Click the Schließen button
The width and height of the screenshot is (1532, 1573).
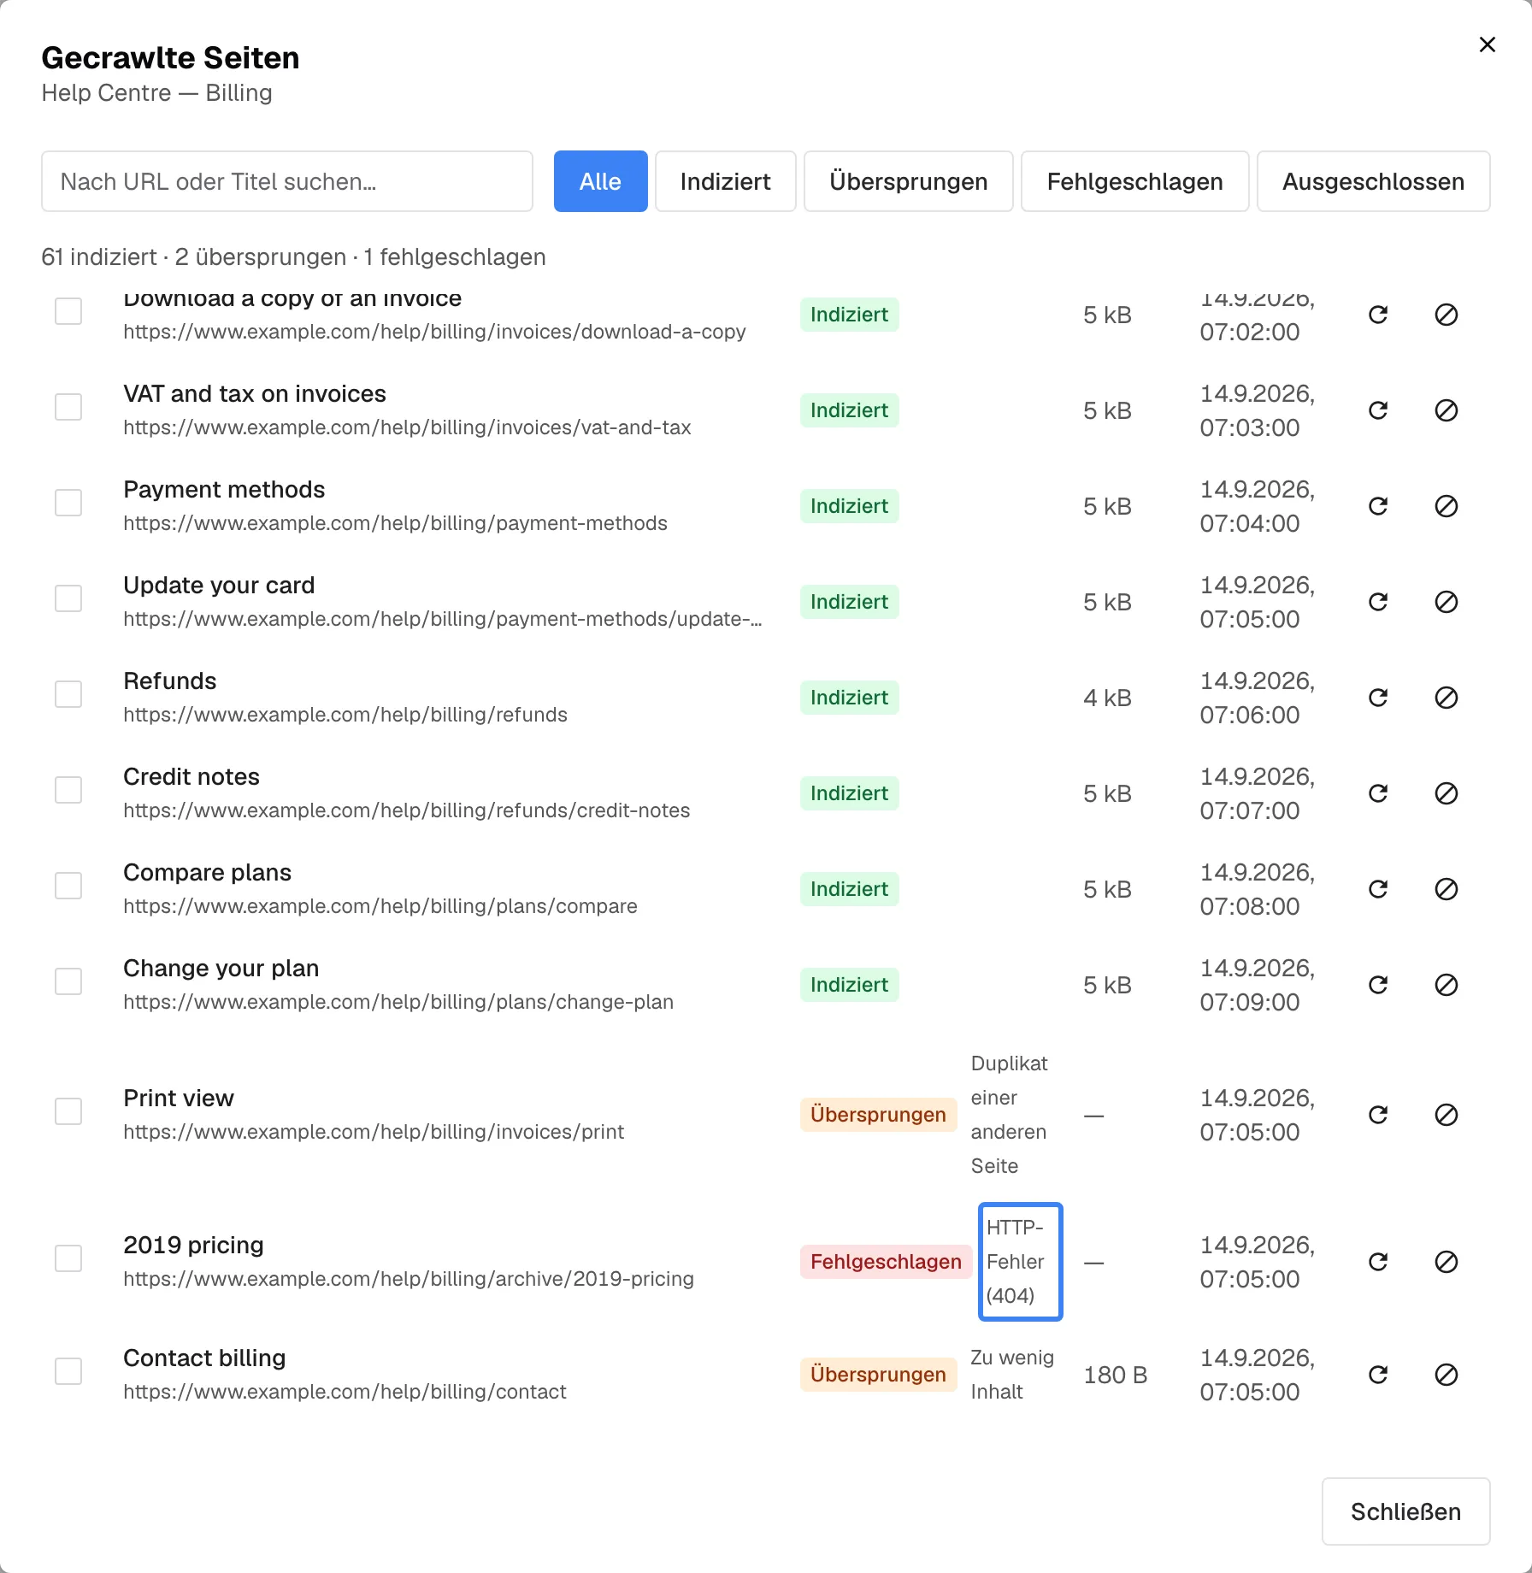tap(1405, 1511)
